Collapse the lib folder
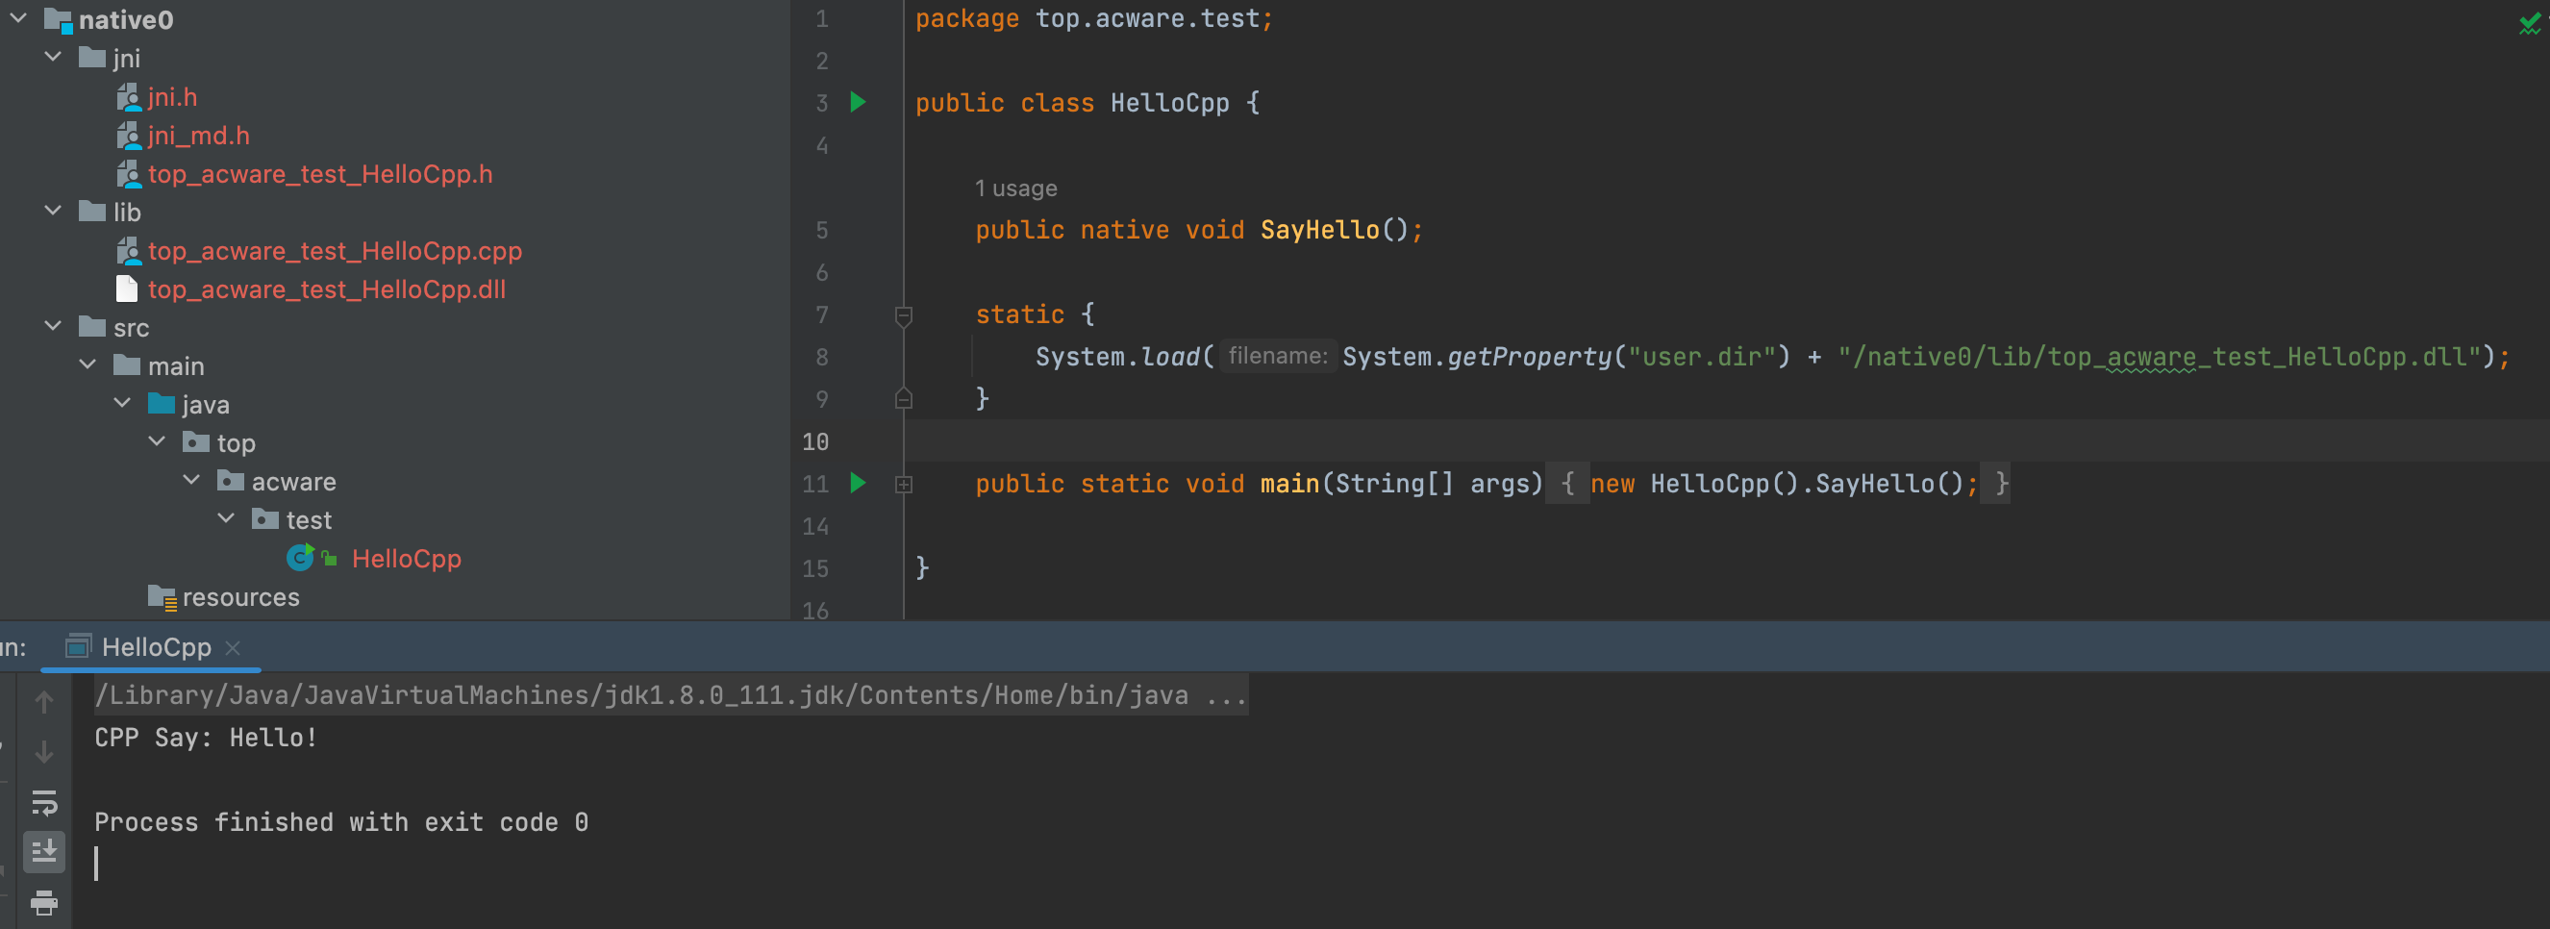Screen dimensions: 2550x929 [54, 211]
